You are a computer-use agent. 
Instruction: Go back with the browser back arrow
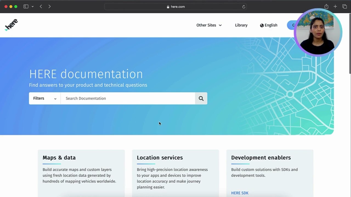coord(41,7)
